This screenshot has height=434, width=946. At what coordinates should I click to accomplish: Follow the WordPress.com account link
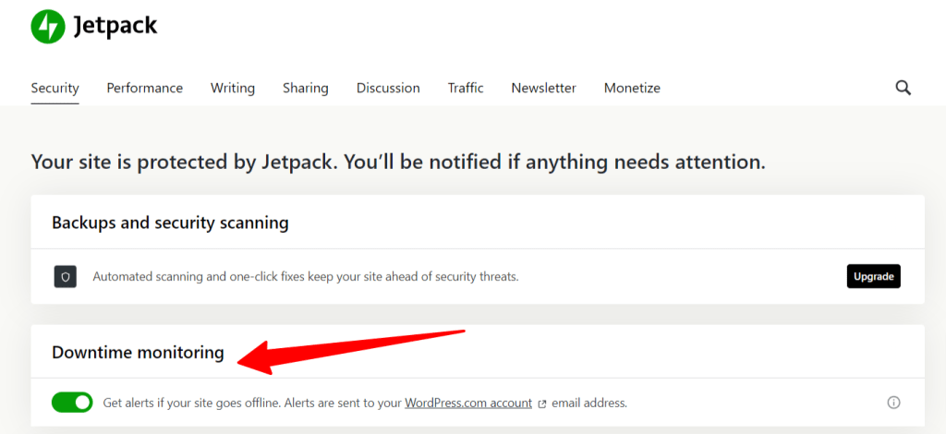(468, 403)
